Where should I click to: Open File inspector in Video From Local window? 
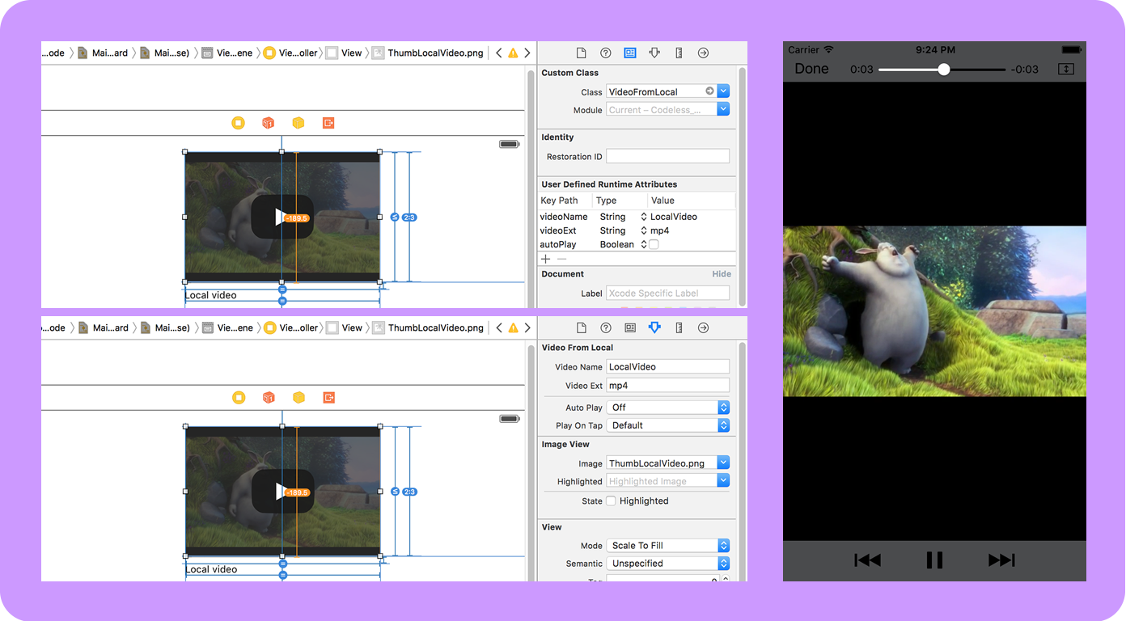tap(581, 327)
